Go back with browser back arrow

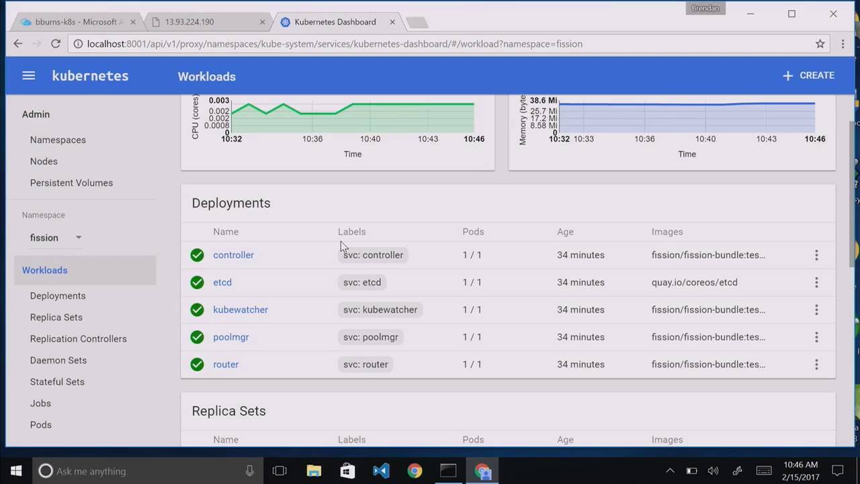pyautogui.click(x=18, y=44)
